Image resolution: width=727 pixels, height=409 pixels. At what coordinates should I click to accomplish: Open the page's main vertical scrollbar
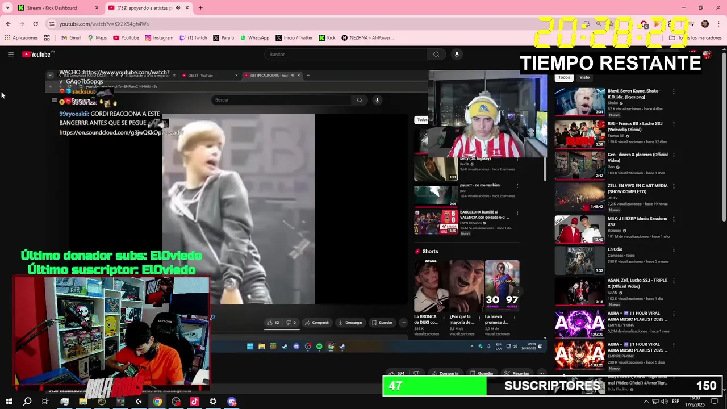pyautogui.click(x=724, y=136)
